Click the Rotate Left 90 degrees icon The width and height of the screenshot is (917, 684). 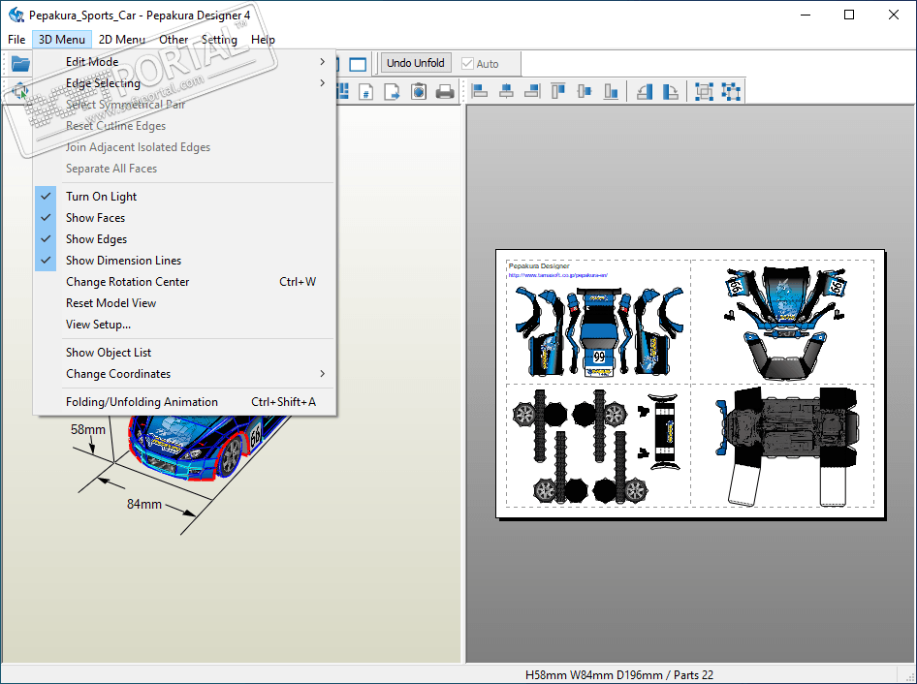pyautogui.click(x=645, y=91)
